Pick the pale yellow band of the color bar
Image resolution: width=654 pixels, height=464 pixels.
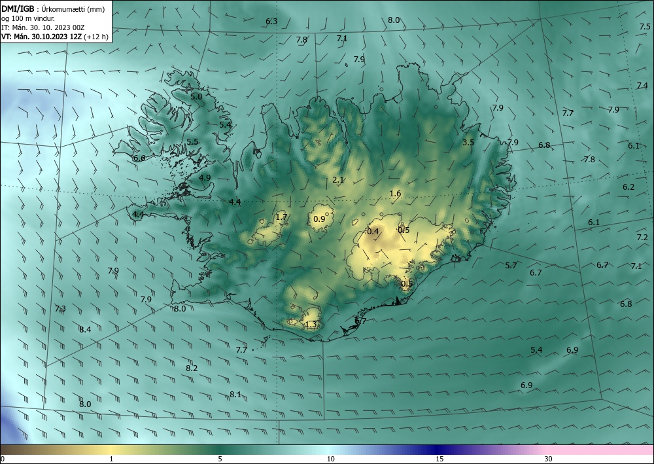pyautogui.click(x=111, y=450)
